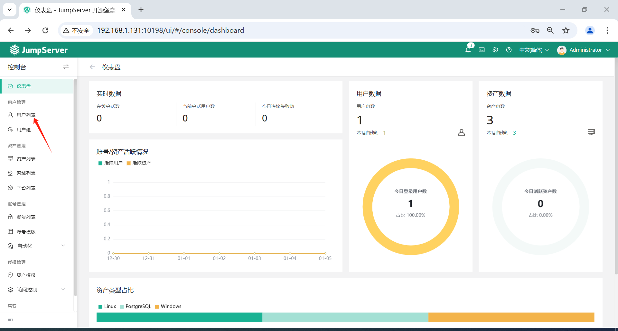
Task: Open the browser tab search dropdown
Action: click(x=10, y=10)
